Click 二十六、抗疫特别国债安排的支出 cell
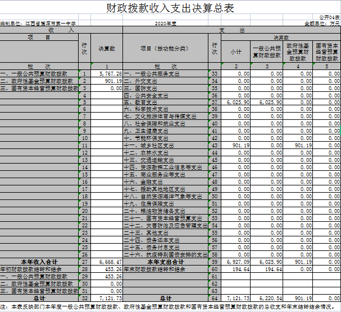Viewport: 341px width, 312px height. pos(166,254)
